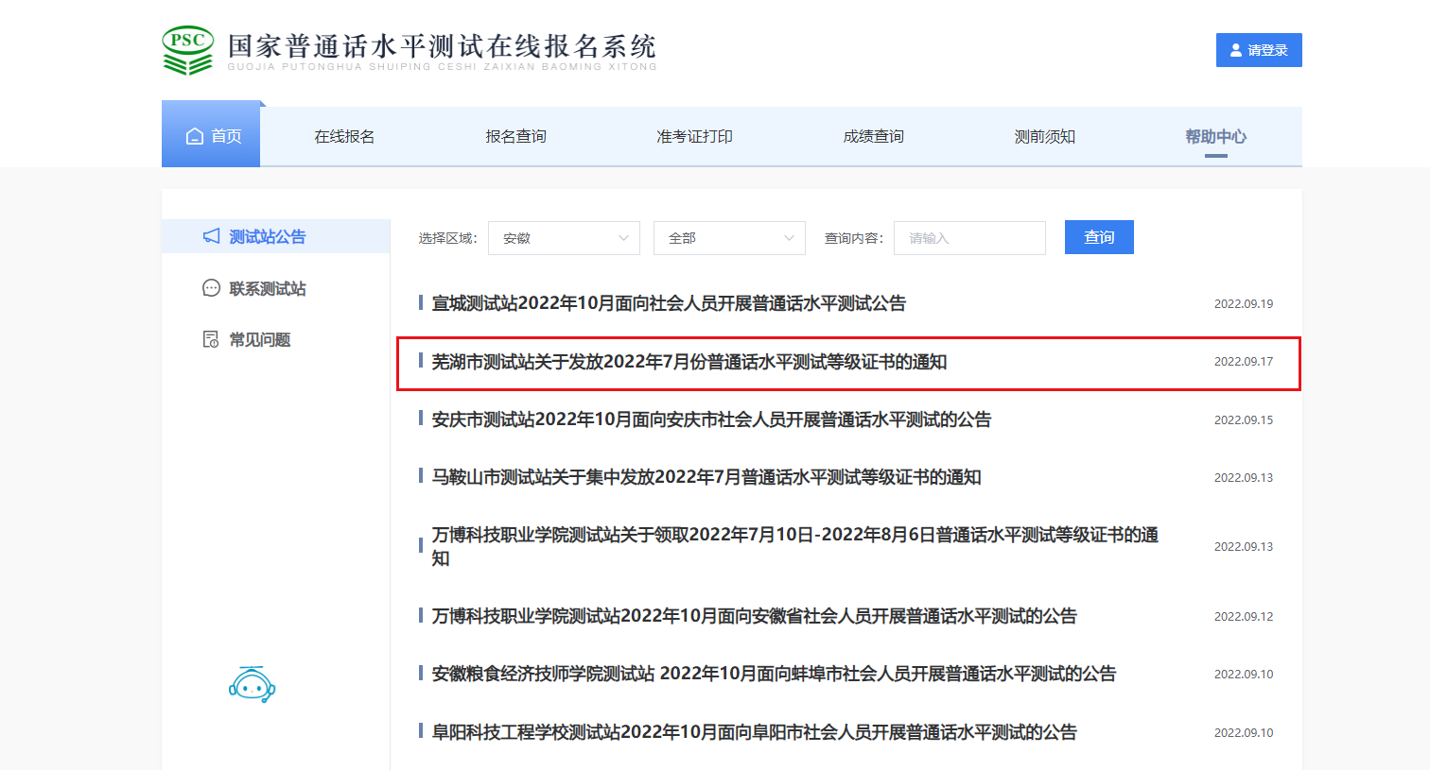Click date 2022.09.17

tap(1244, 361)
